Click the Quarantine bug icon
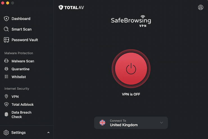 point(6,69)
